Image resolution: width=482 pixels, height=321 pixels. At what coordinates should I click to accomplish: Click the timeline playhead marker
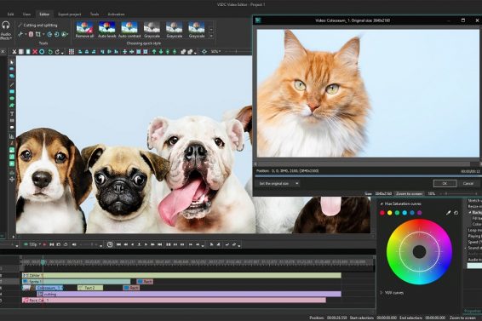click(43, 262)
